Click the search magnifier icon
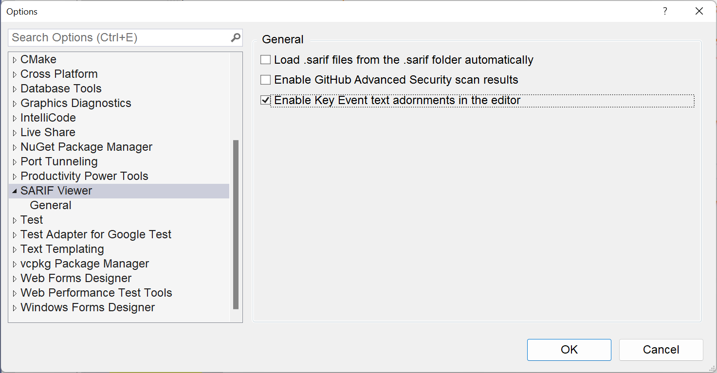This screenshot has height=373, width=717. point(236,37)
